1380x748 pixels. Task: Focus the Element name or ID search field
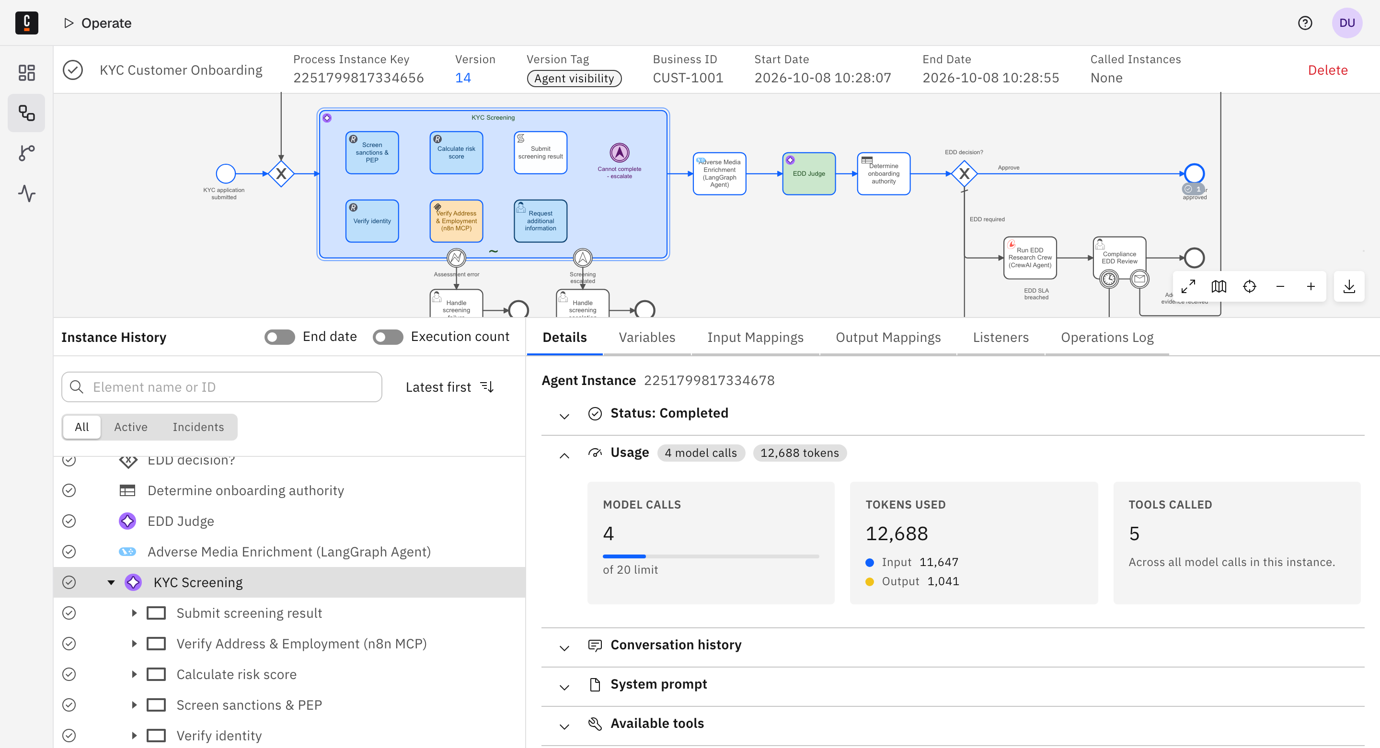click(x=222, y=386)
